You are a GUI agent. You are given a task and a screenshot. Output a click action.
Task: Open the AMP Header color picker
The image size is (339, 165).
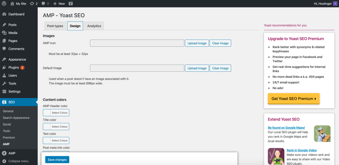(x=56, y=113)
